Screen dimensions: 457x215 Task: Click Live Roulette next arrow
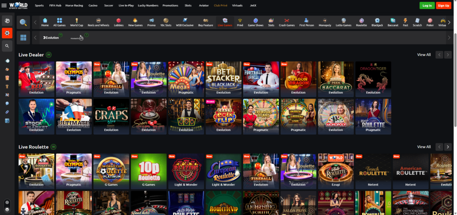tap(448, 147)
